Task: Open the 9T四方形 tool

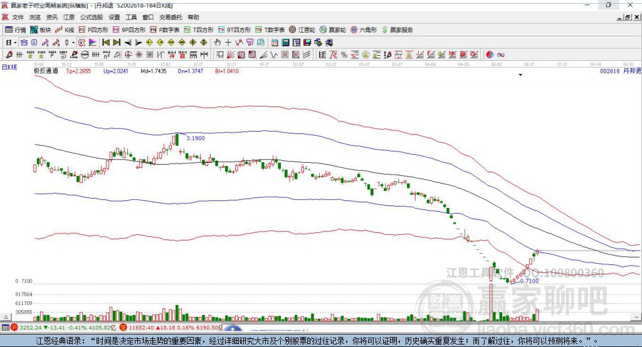Action: 234,30
